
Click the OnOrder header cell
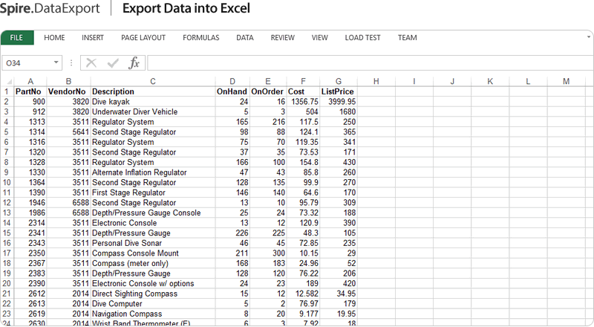(268, 91)
